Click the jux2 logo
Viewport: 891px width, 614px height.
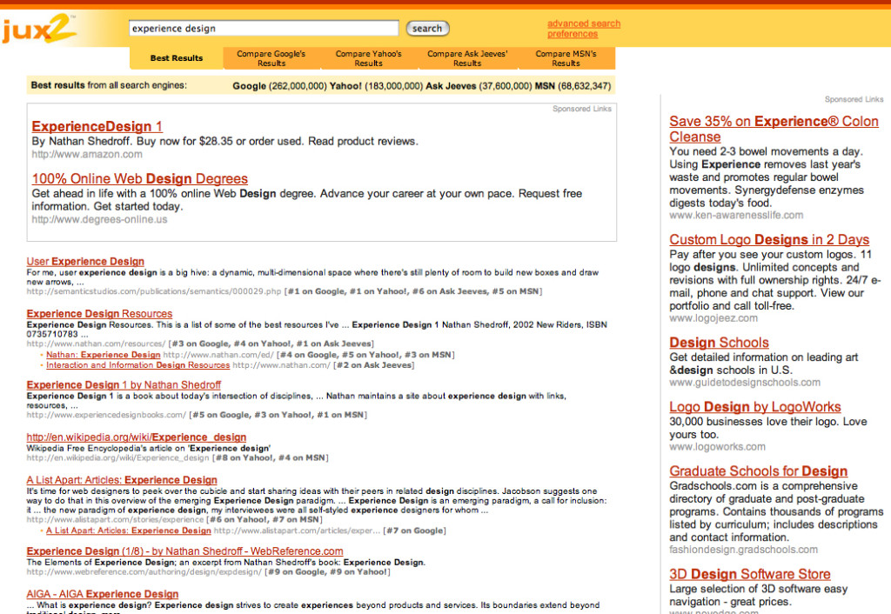(x=38, y=30)
